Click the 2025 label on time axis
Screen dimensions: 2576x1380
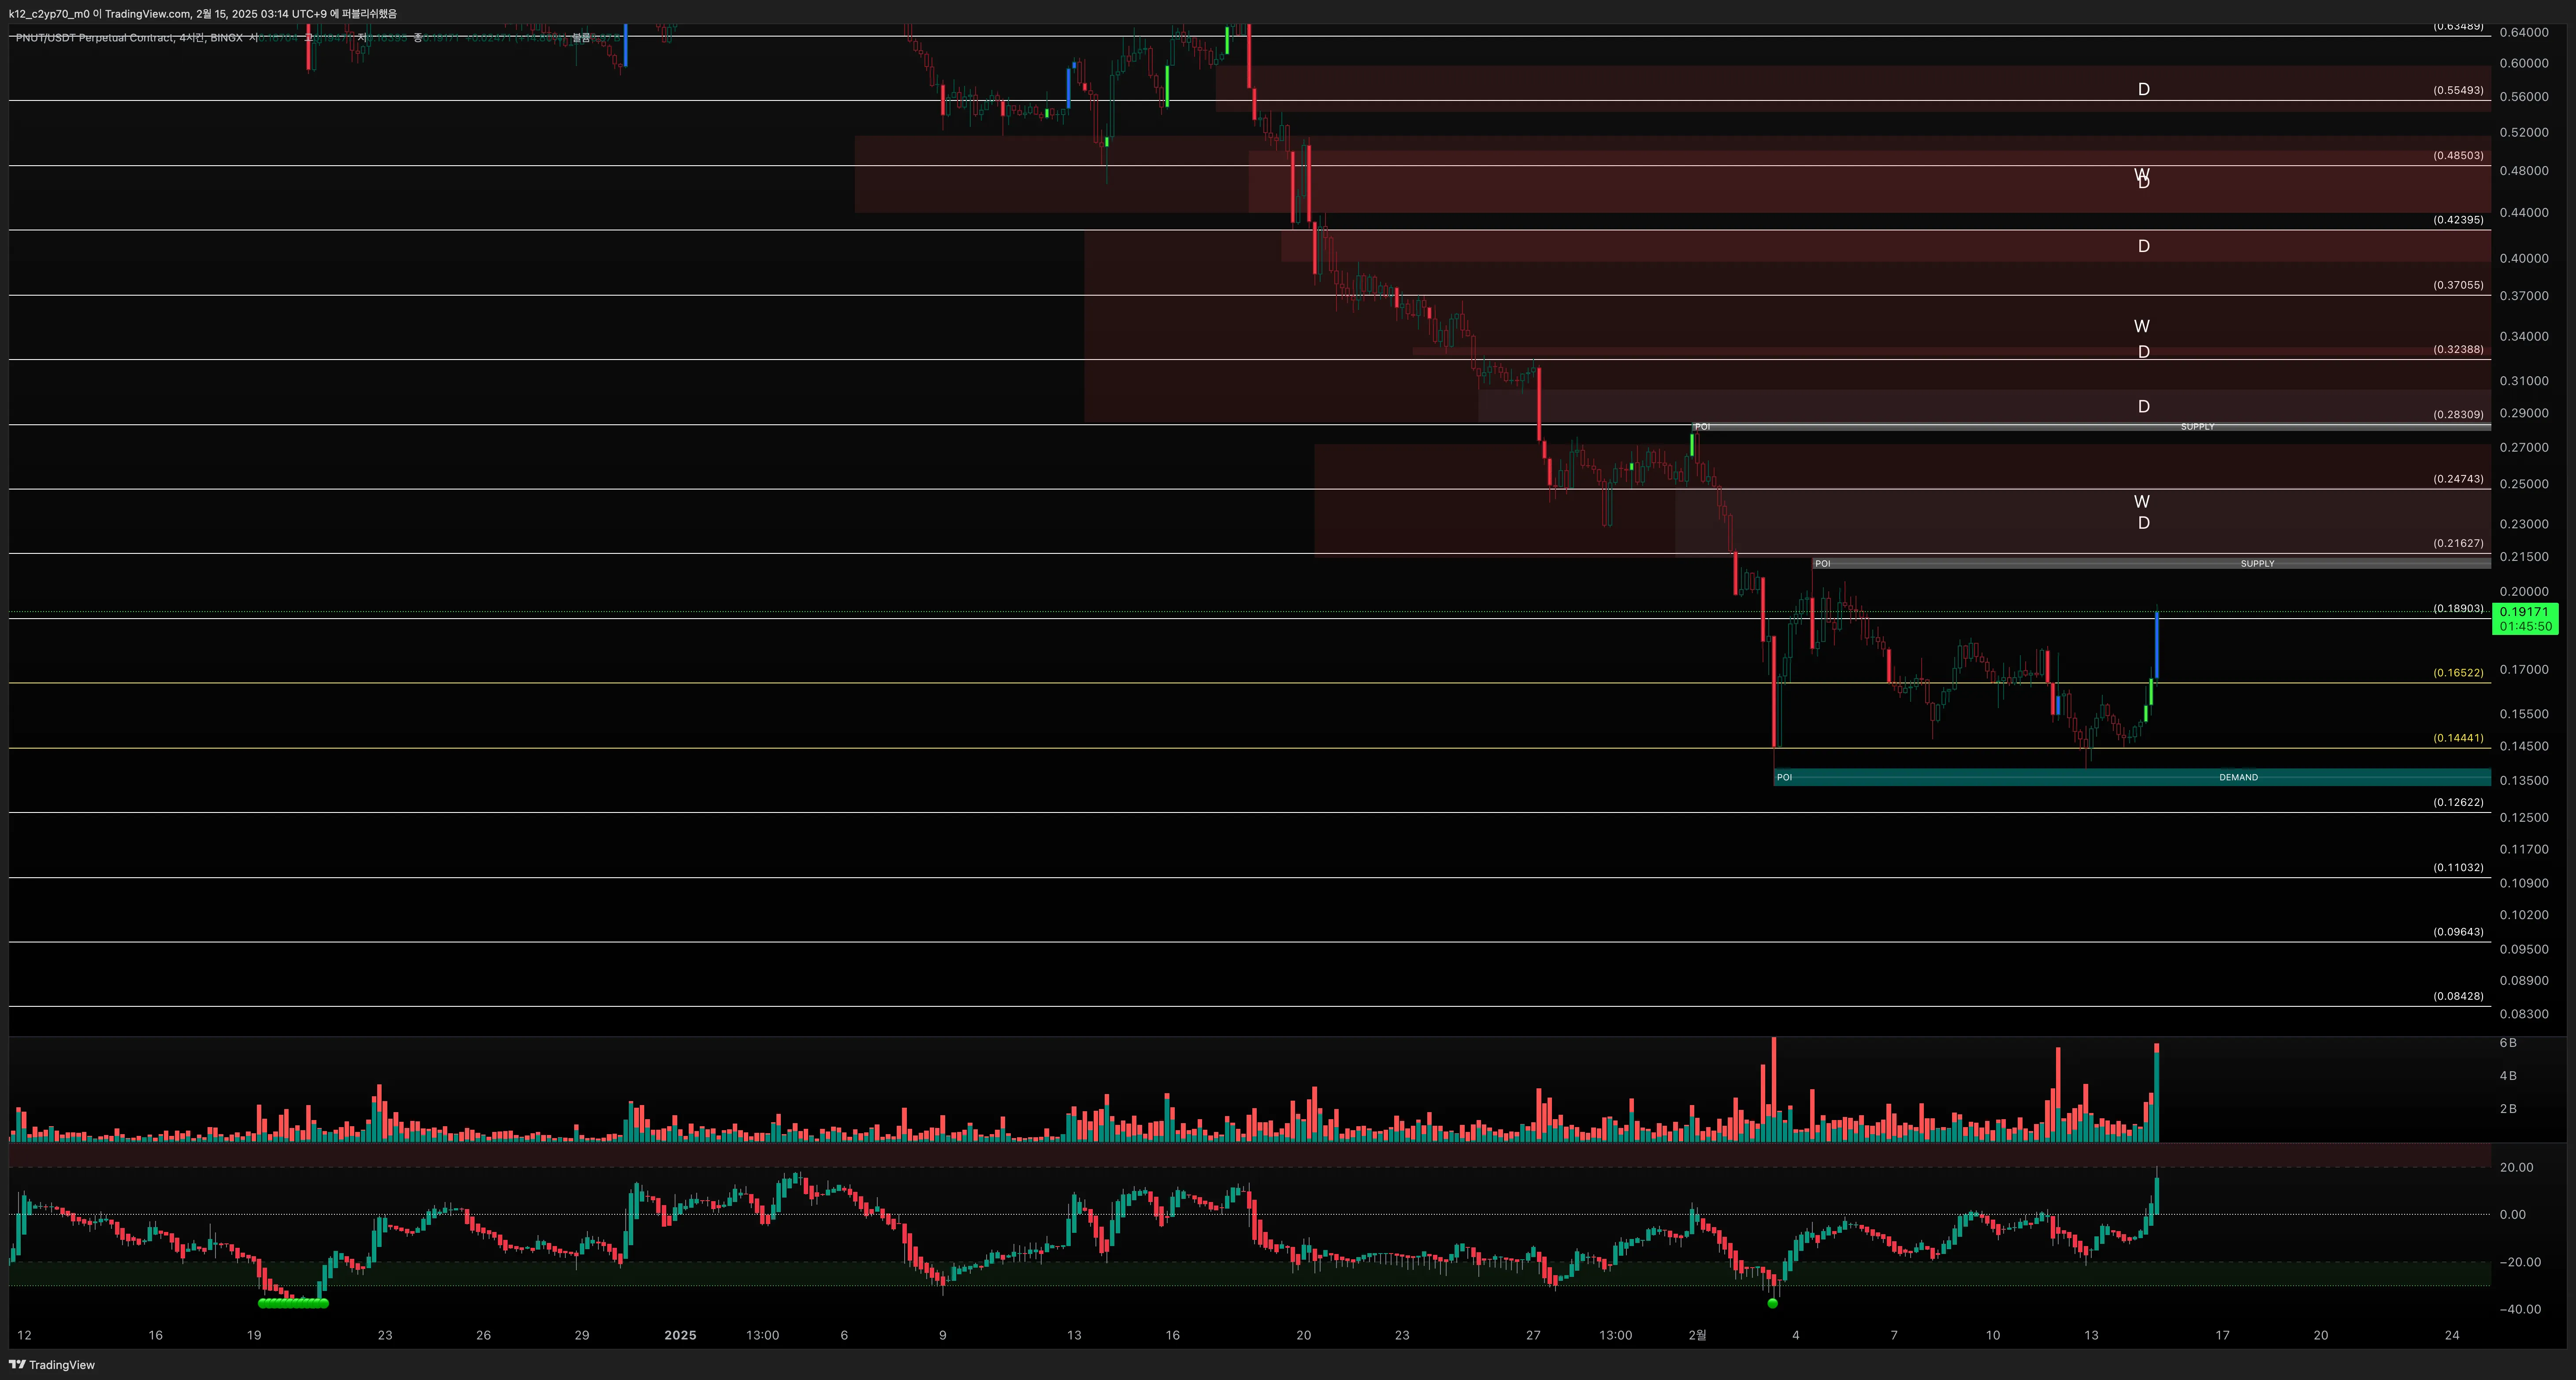[680, 1335]
